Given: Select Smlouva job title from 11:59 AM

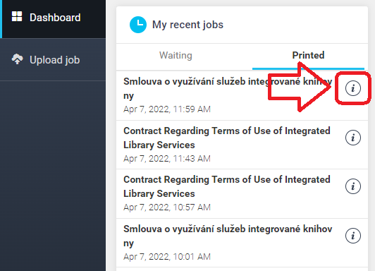Looking at the screenshot, I should (x=228, y=88).
